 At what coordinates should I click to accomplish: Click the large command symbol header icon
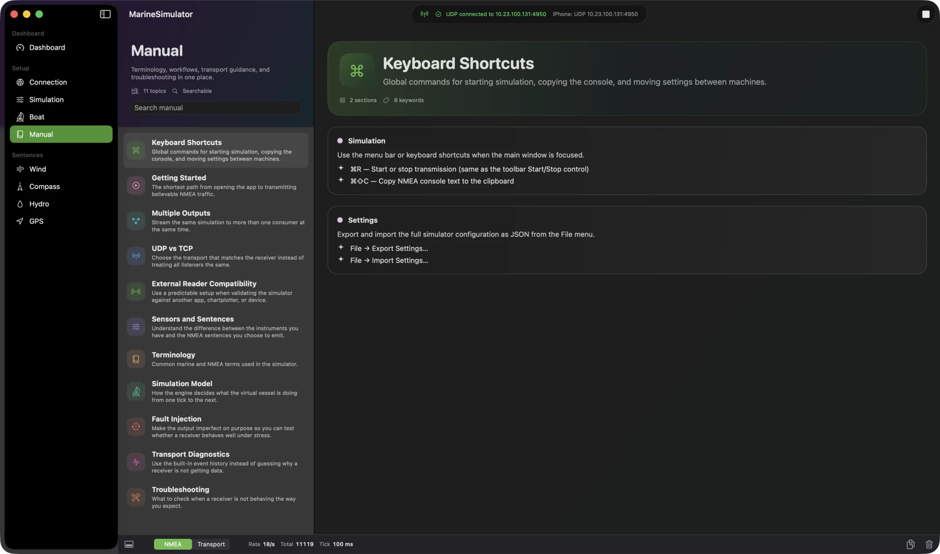click(357, 71)
